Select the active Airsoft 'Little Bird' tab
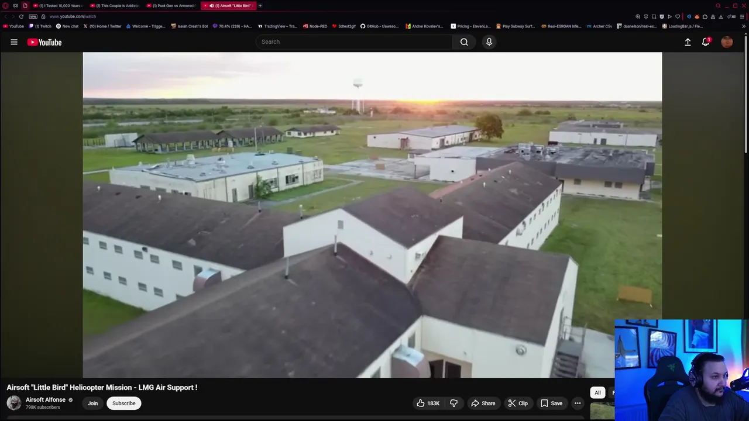This screenshot has width=749, height=421. (229, 6)
